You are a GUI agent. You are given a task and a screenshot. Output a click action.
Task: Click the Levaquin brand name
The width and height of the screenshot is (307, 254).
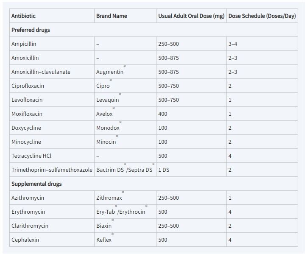107,100
